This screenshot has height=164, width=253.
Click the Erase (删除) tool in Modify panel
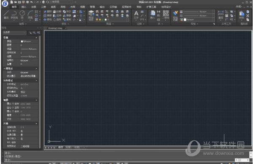coord(47,12)
